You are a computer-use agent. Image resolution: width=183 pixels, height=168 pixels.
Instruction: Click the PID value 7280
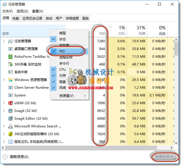click(x=101, y=41)
